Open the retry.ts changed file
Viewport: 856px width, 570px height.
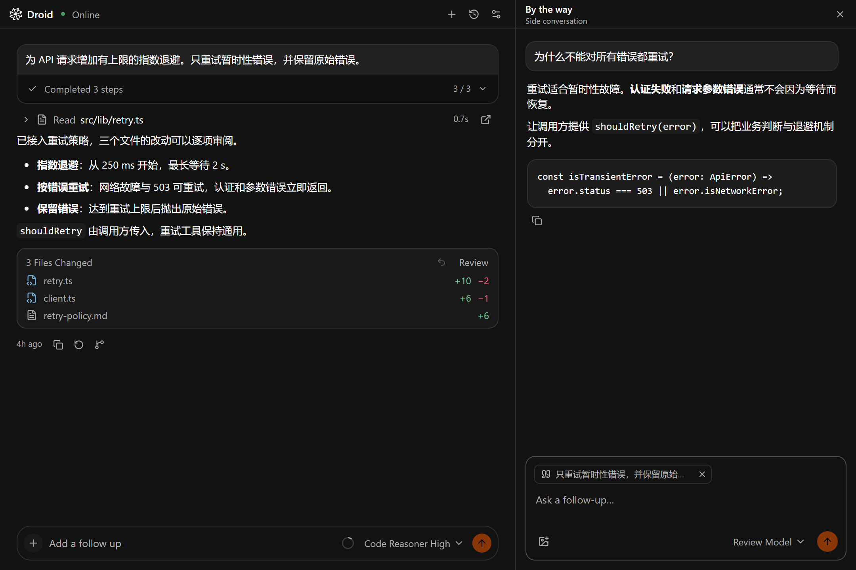tap(258, 281)
